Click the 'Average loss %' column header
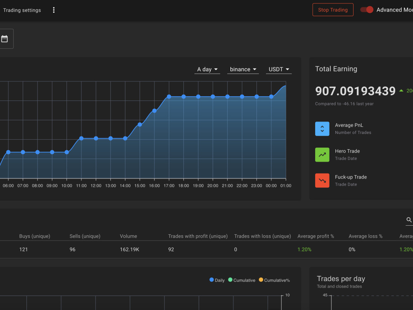 tap(366, 236)
